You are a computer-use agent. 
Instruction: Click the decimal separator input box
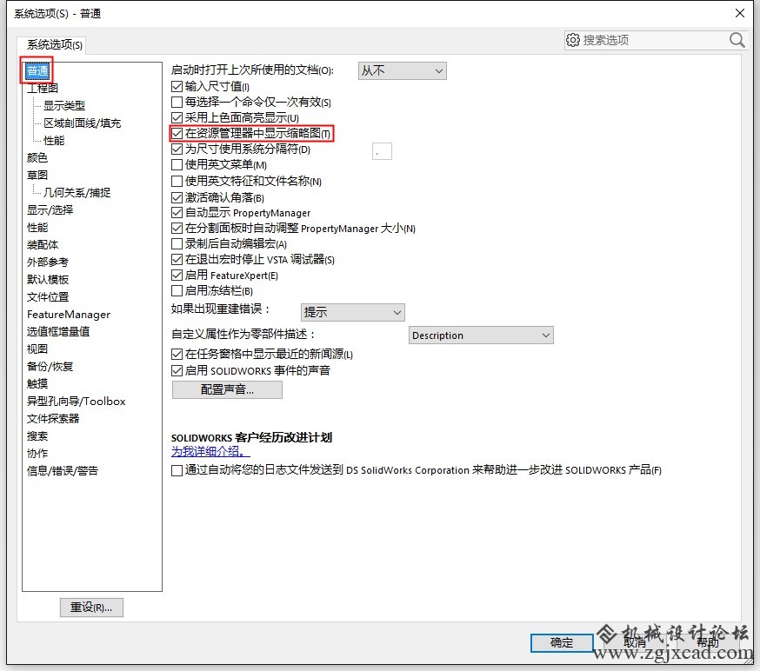click(382, 151)
